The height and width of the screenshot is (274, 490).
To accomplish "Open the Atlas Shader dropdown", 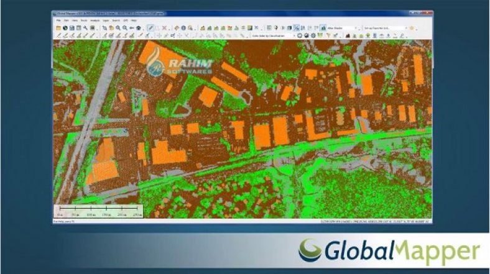I will 342,28.
